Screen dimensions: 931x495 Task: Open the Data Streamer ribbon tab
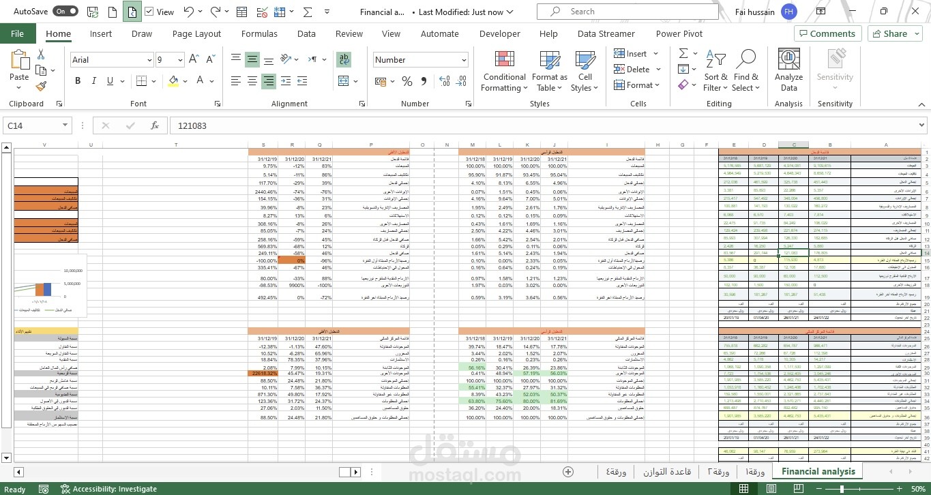click(607, 33)
